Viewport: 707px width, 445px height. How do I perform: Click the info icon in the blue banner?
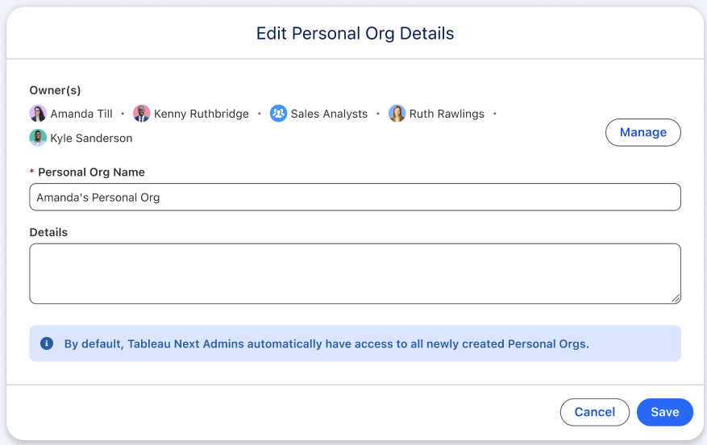47,343
